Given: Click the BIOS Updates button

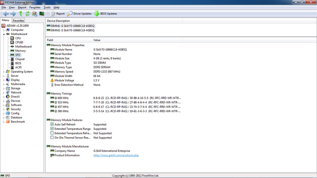Looking at the screenshot, I should pos(106,14).
